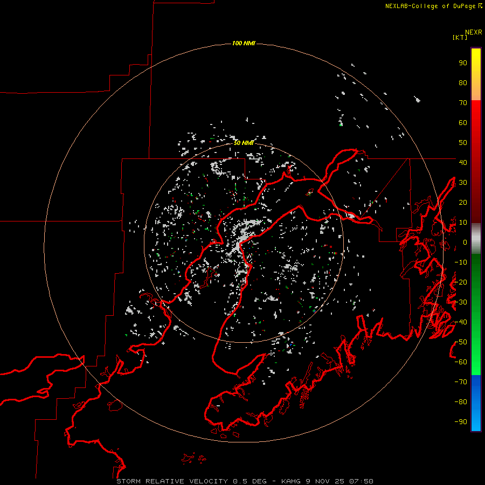Click the -10 knot scale value

coord(461,262)
